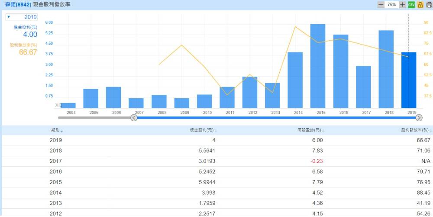Click the 2016 row label in the table
433x217 pixels.
coord(56,172)
